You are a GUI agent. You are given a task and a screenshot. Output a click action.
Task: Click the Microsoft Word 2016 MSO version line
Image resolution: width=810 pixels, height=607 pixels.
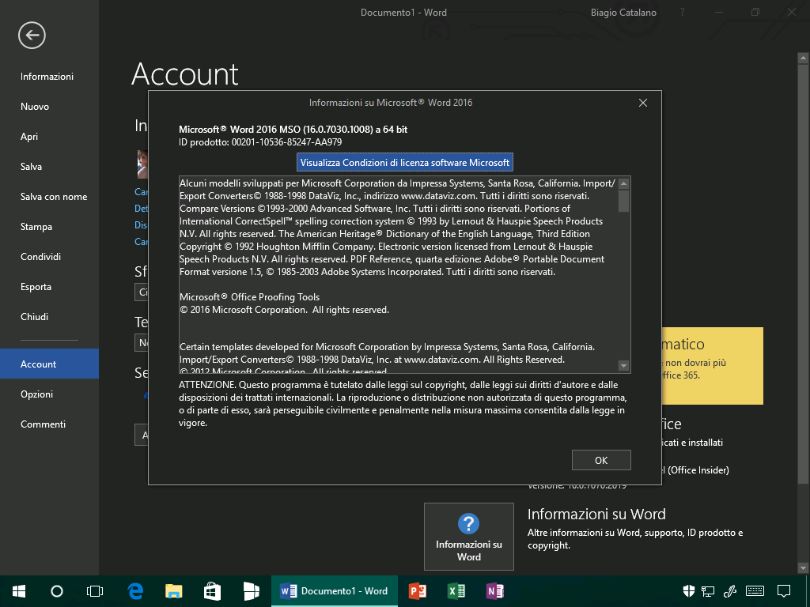tap(293, 130)
